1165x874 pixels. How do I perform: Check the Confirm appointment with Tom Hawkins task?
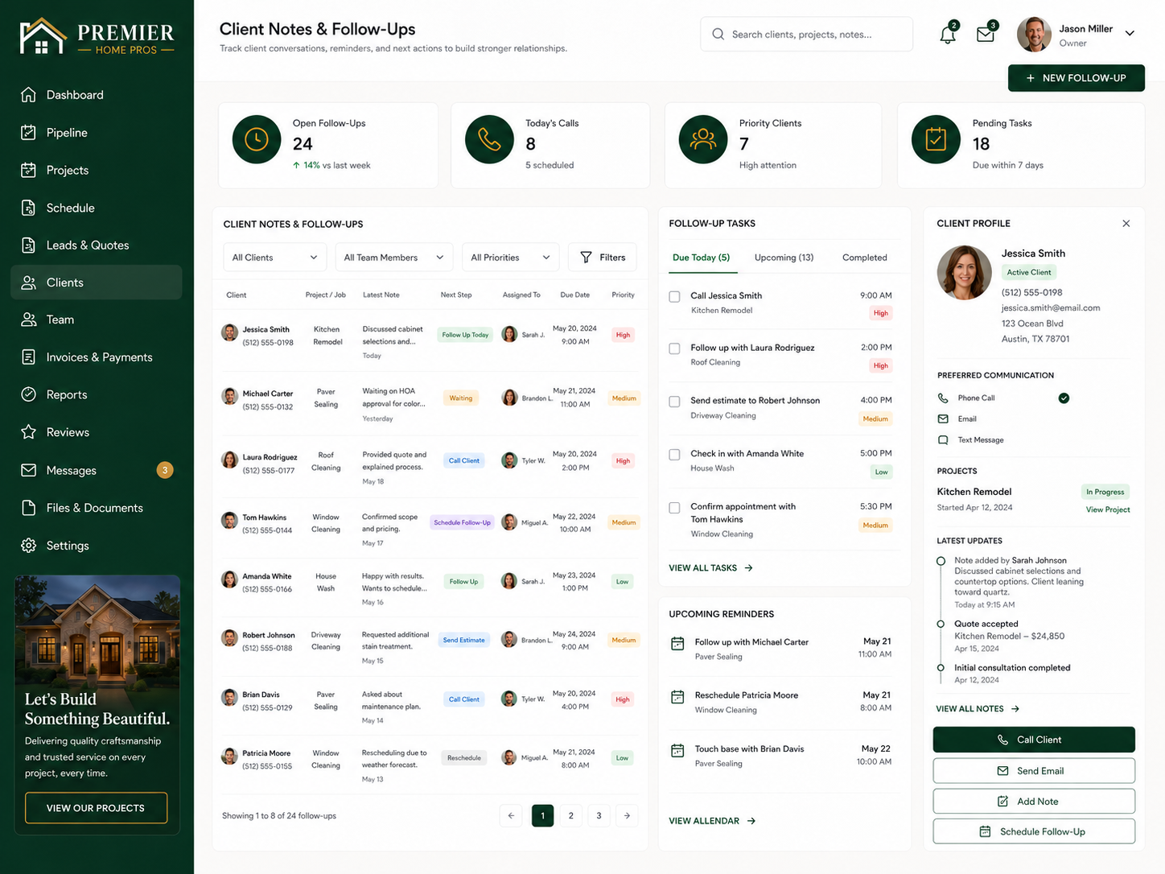pyautogui.click(x=675, y=508)
